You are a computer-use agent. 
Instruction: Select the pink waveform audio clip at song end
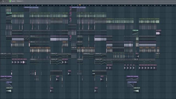tap(159, 32)
